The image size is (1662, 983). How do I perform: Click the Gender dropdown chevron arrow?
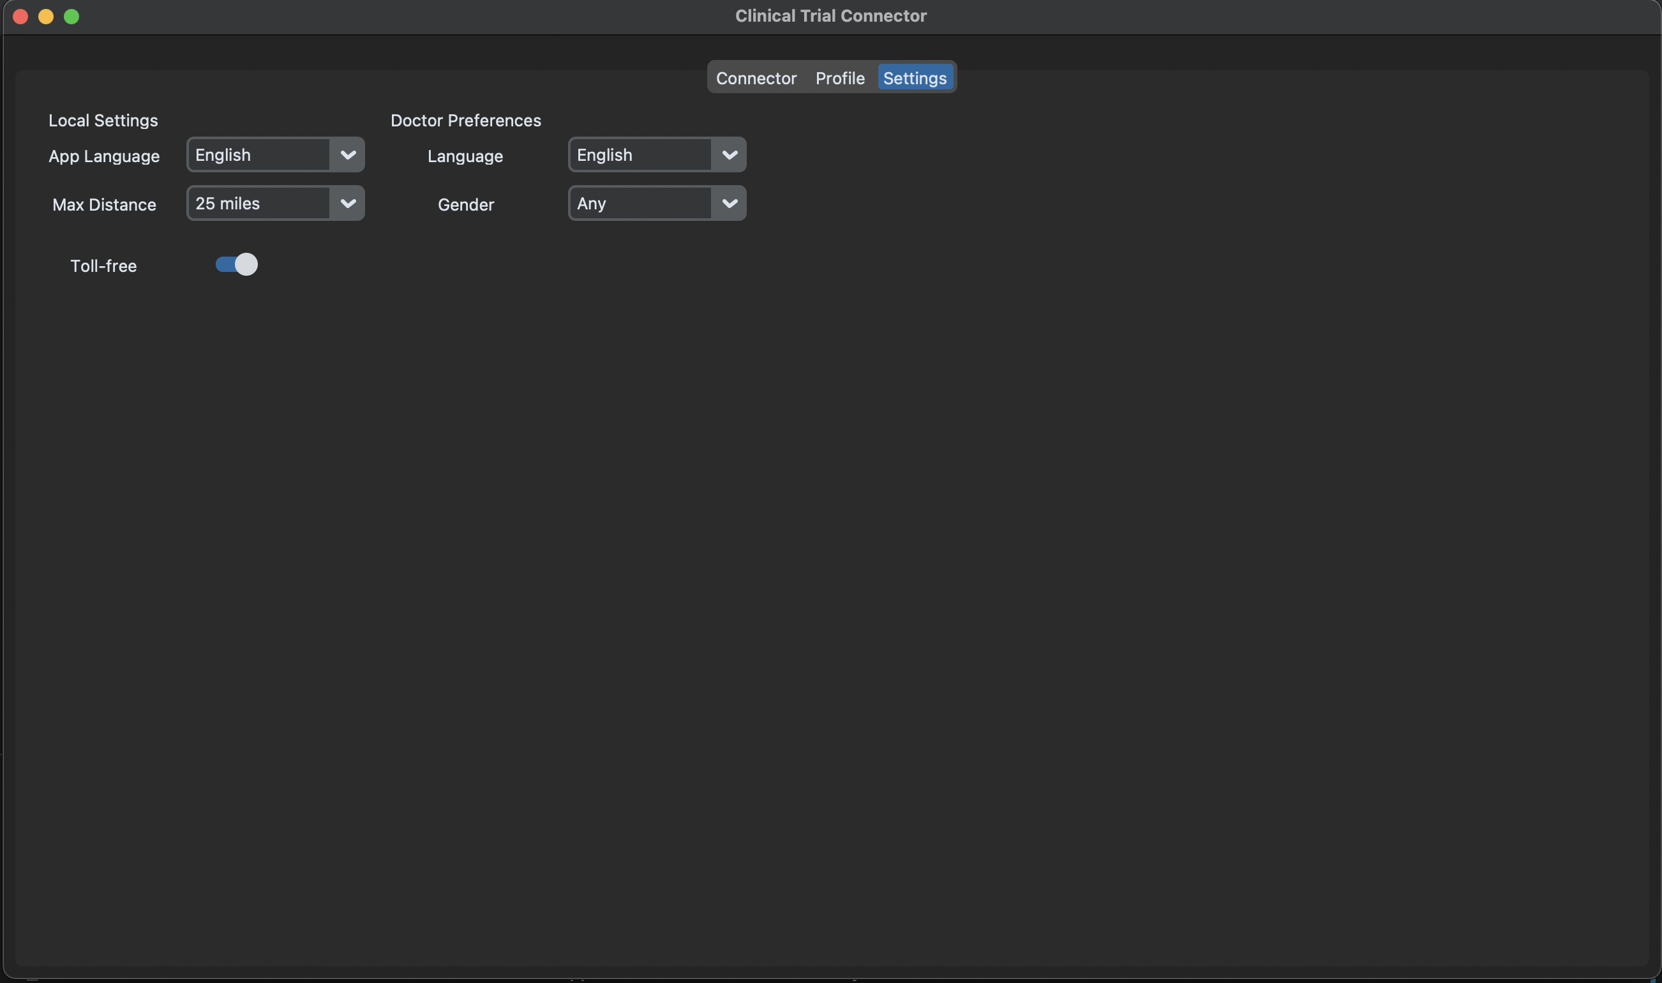point(729,204)
